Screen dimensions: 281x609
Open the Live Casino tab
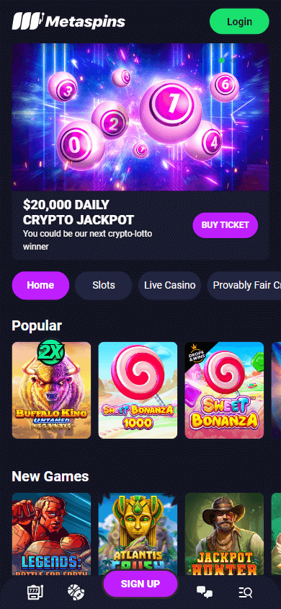(170, 286)
